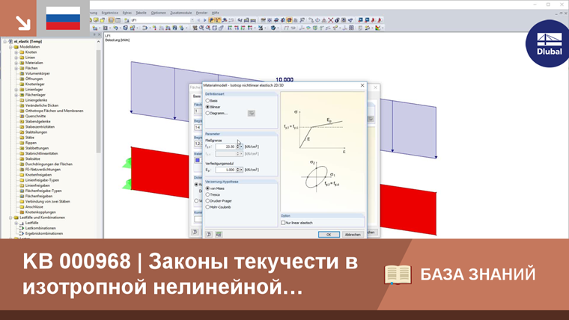Open help icon in Materialmodell dialog footer
The image size is (569, 320).
point(209,235)
